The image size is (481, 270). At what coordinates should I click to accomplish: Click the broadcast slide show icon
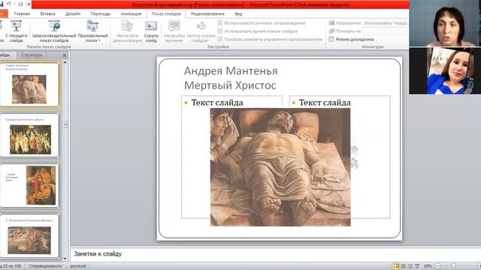54,26
